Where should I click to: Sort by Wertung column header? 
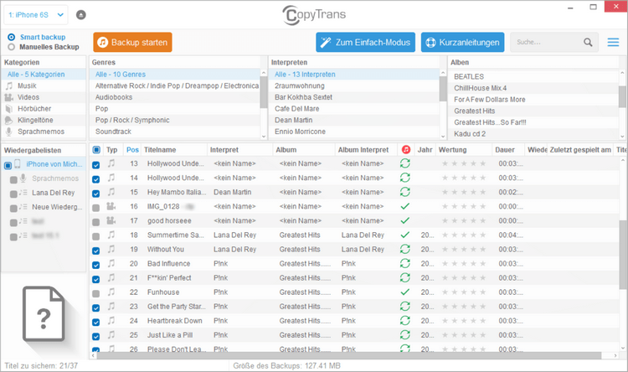coord(452,149)
